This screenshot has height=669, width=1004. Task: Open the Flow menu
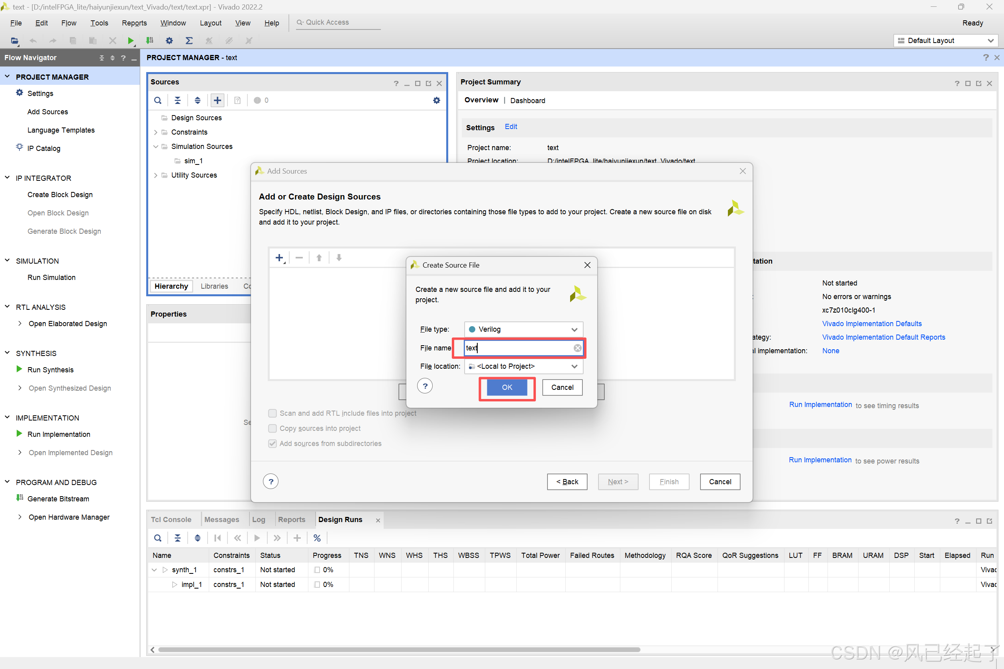[69, 23]
